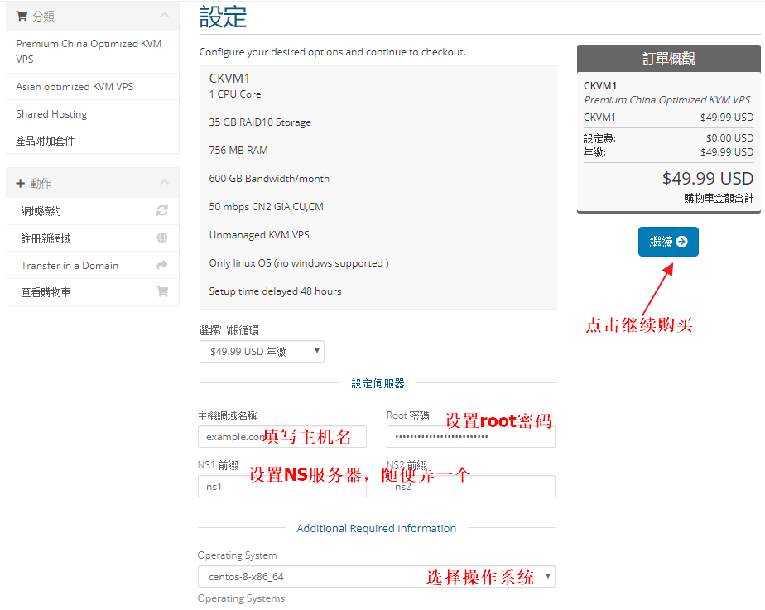Open Asian optimized KVM VPS category
The image size is (765, 610).
pyautogui.click(x=92, y=87)
